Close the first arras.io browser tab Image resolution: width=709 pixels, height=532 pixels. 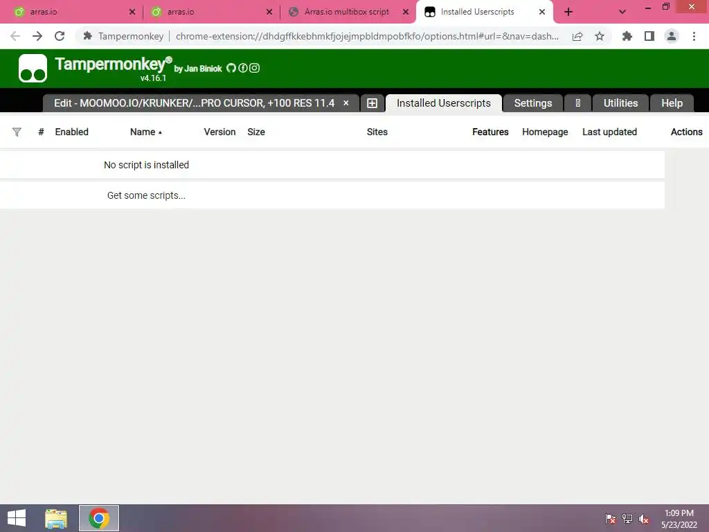pyautogui.click(x=132, y=12)
